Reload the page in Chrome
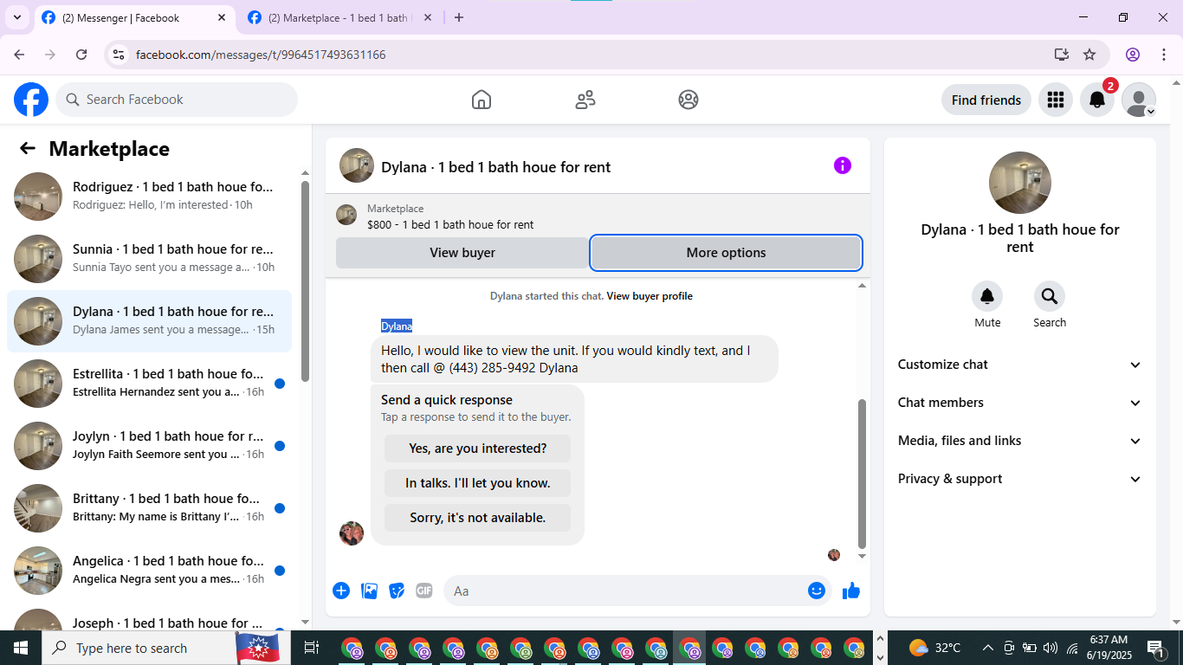The height and width of the screenshot is (665, 1183). 81,55
